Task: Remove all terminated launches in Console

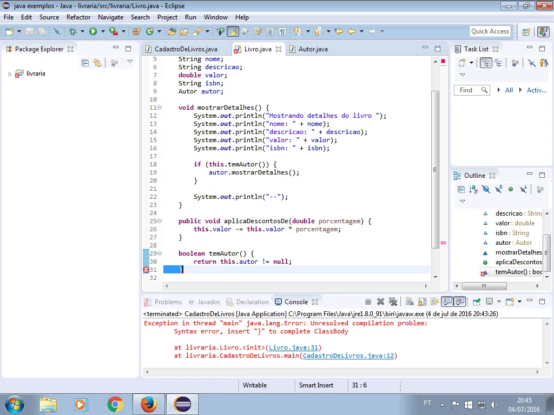Action: point(393,302)
